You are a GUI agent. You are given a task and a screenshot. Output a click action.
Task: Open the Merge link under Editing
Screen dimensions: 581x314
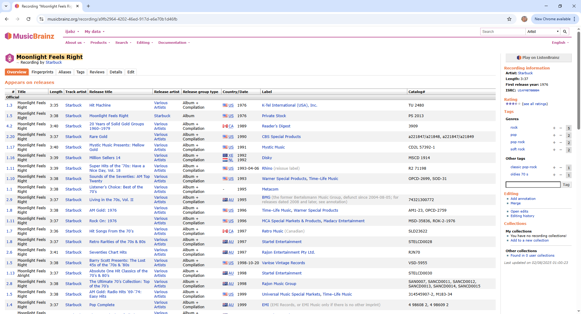click(515, 203)
